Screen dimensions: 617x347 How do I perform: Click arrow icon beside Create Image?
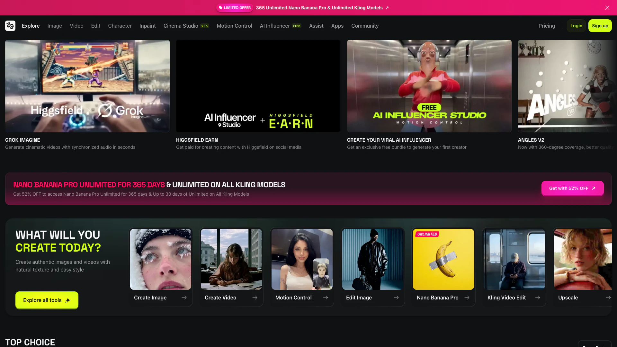[184, 298]
